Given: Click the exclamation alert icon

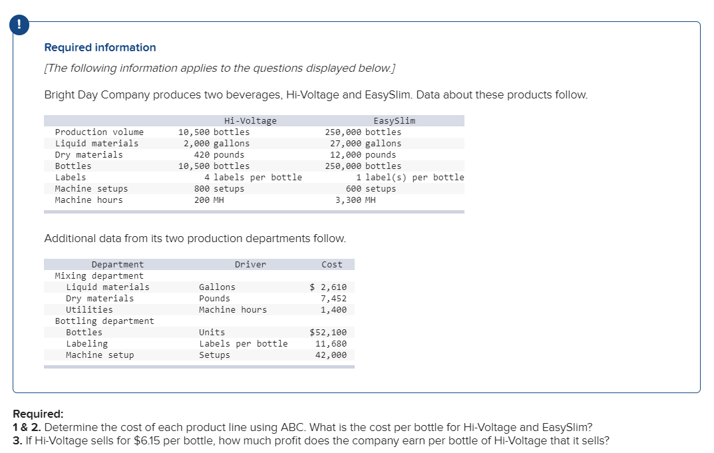Looking at the screenshot, I should 19,25.
